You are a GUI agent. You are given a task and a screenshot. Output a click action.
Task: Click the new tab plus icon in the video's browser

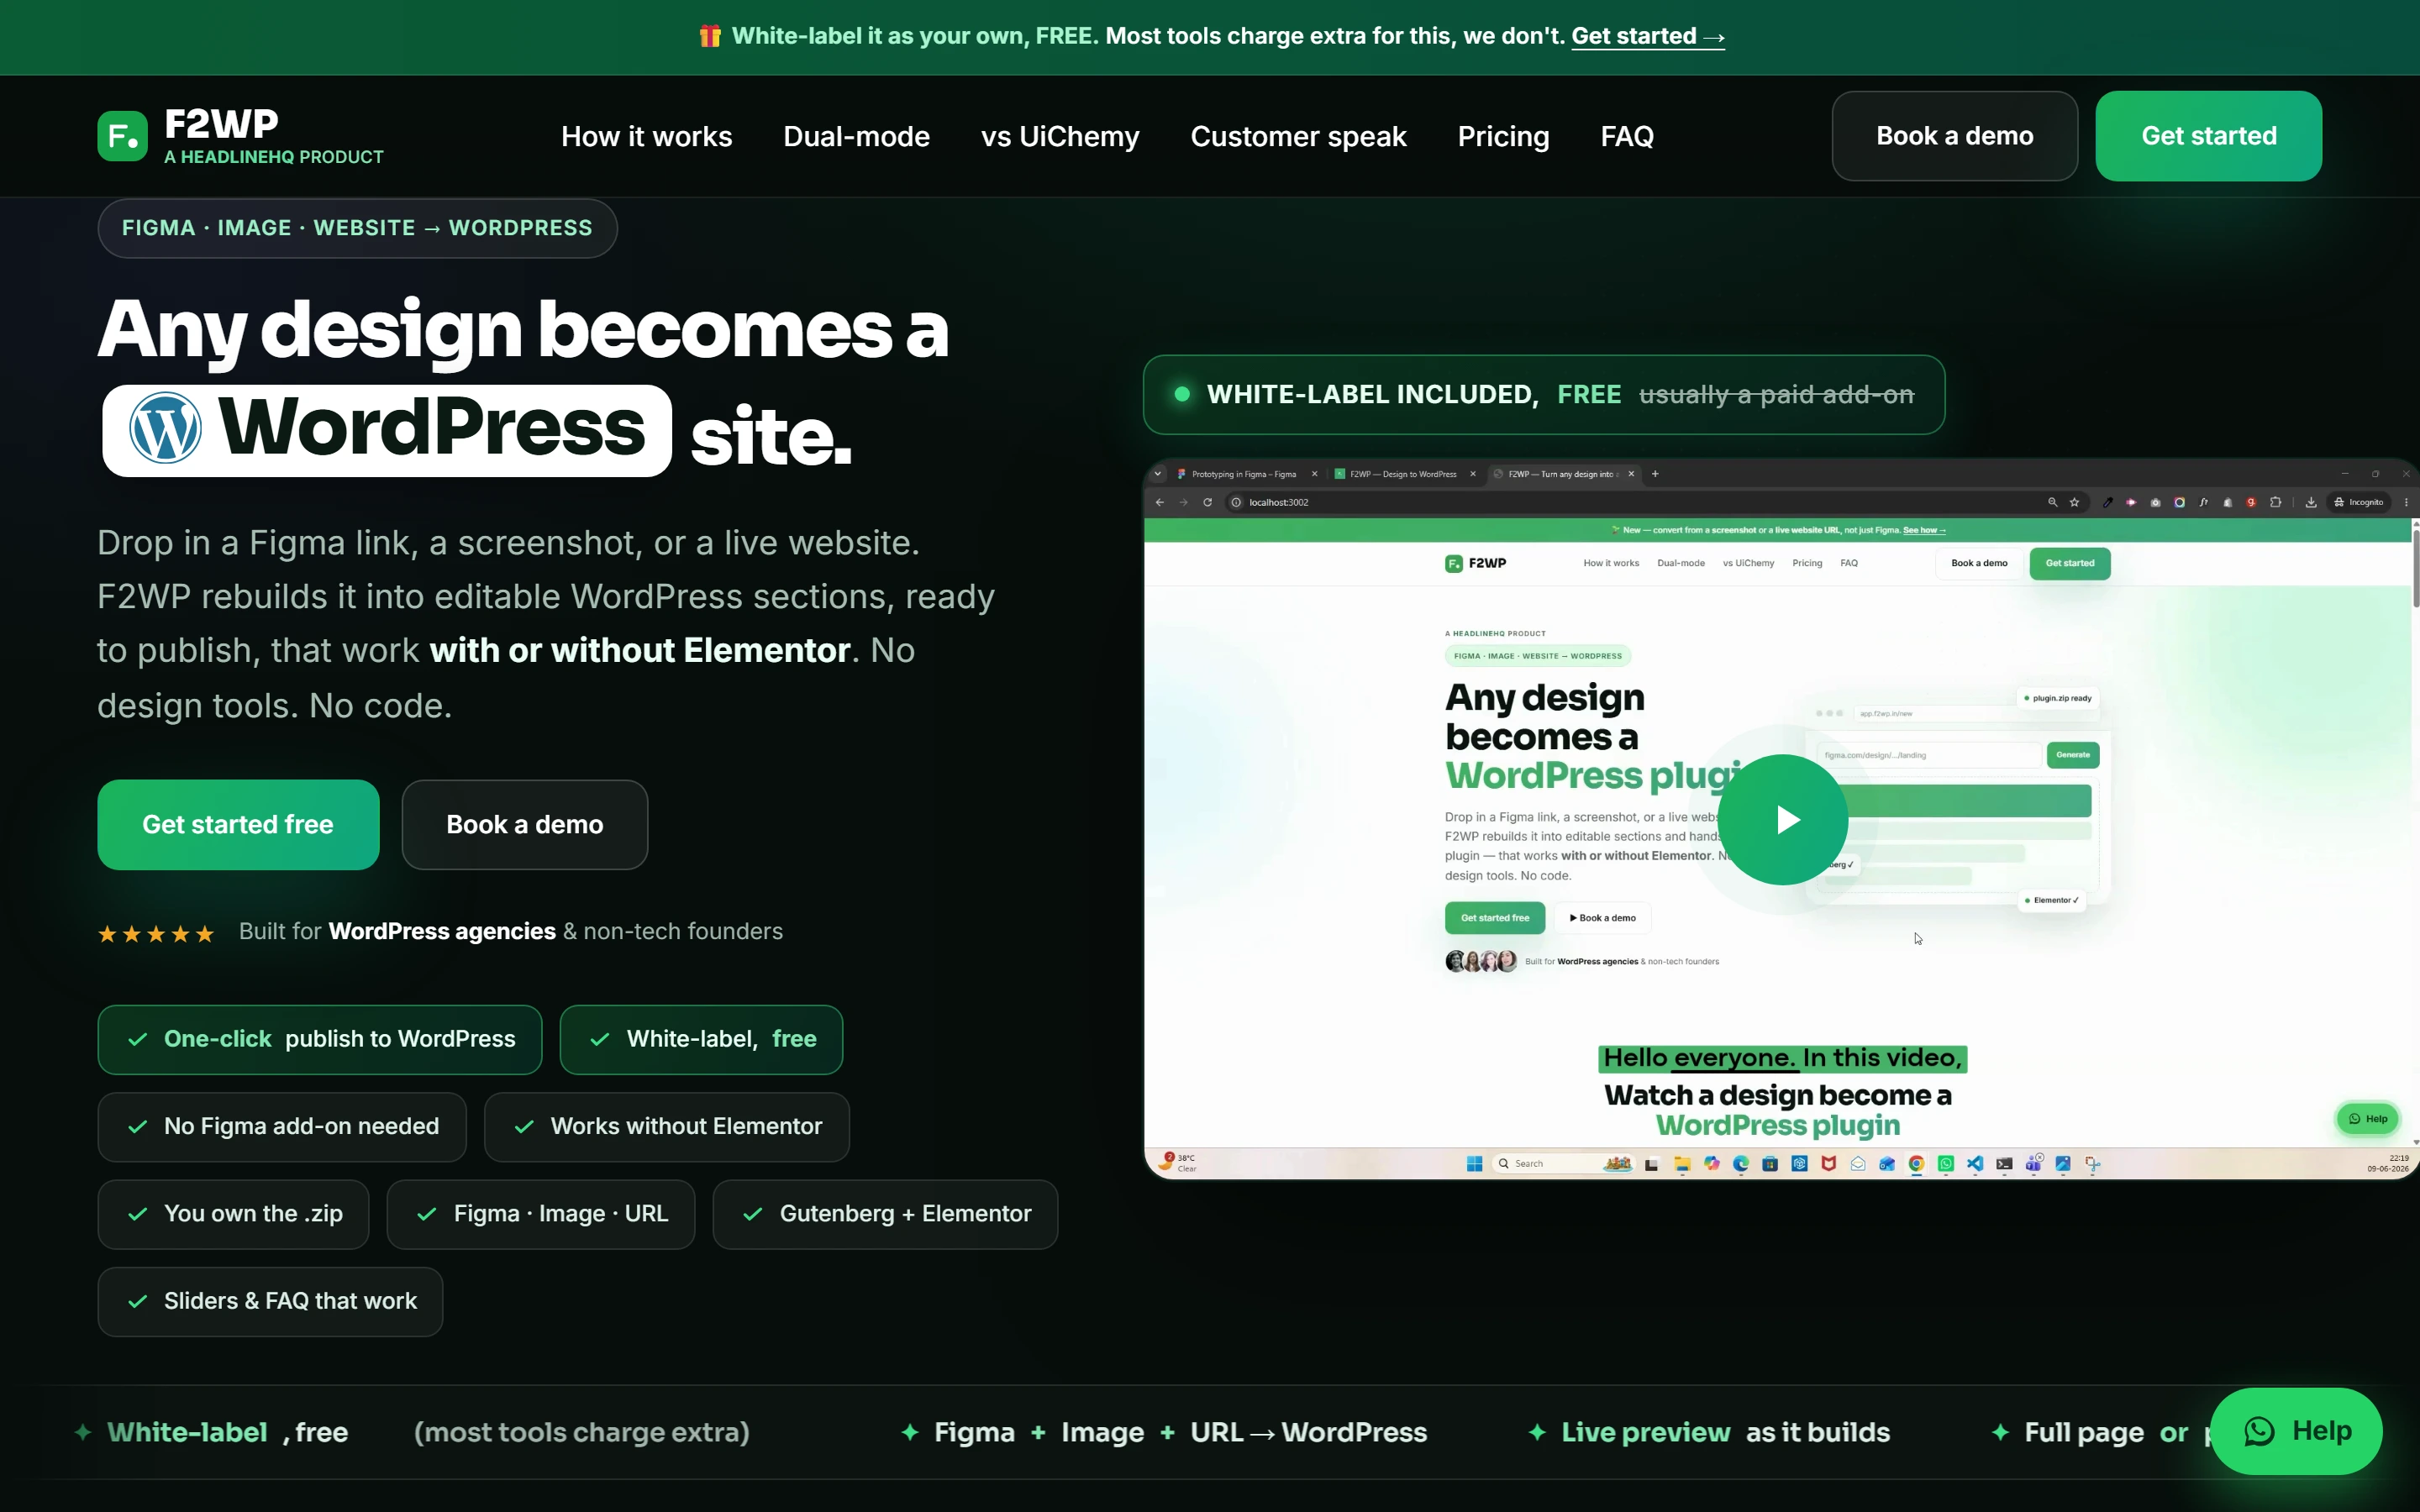1655,474
